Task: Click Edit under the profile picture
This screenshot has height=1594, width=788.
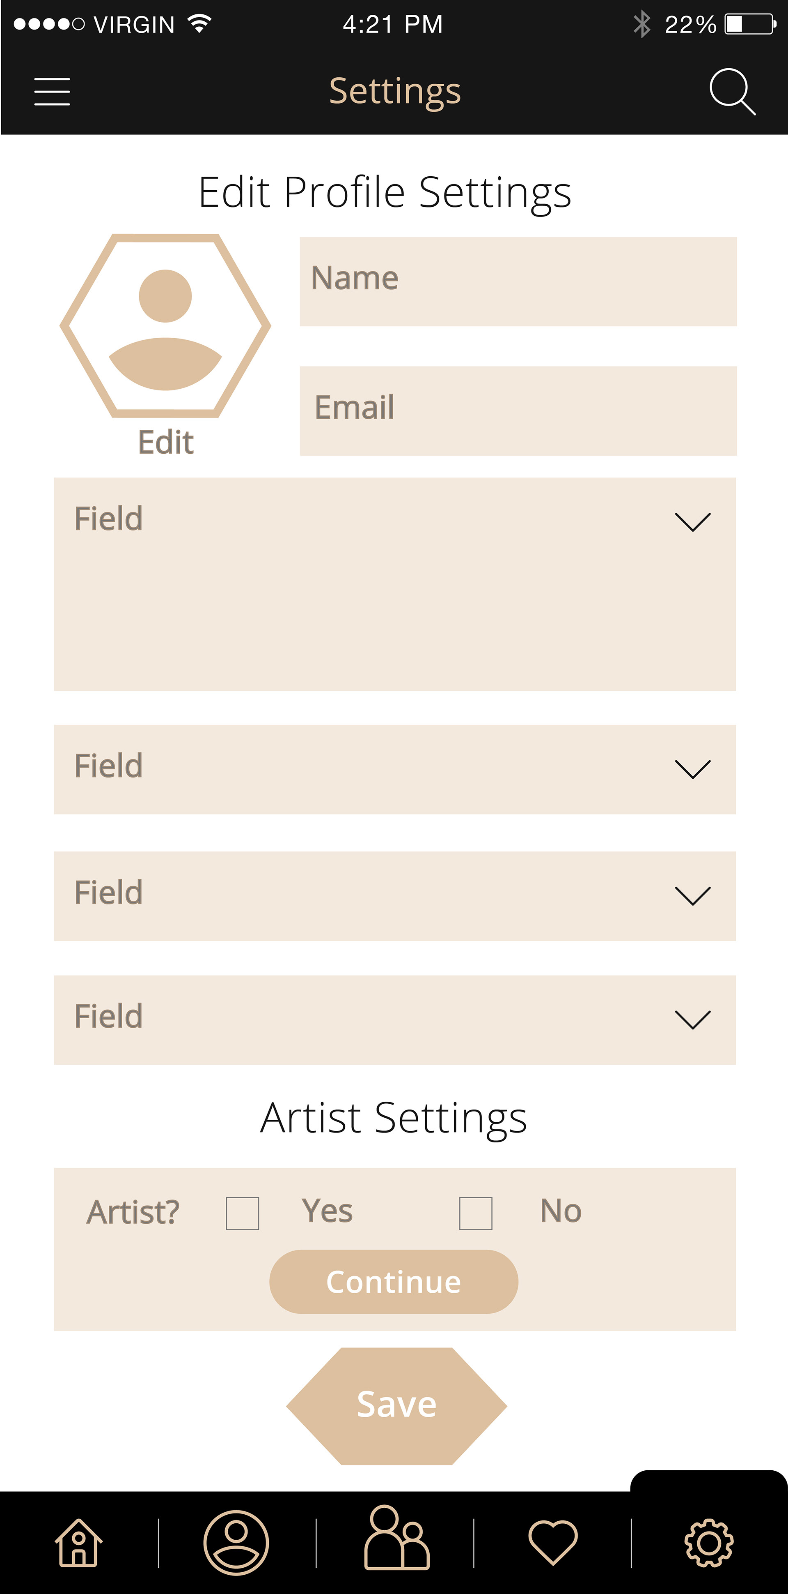Action: (x=166, y=443)
